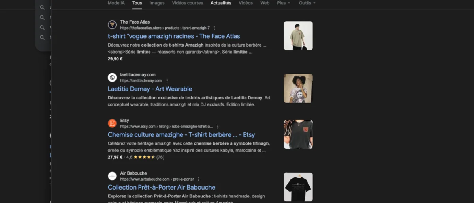Click https://laetitiademay.com URL text
Screen dimensions: 474x203
coord(141,81)
